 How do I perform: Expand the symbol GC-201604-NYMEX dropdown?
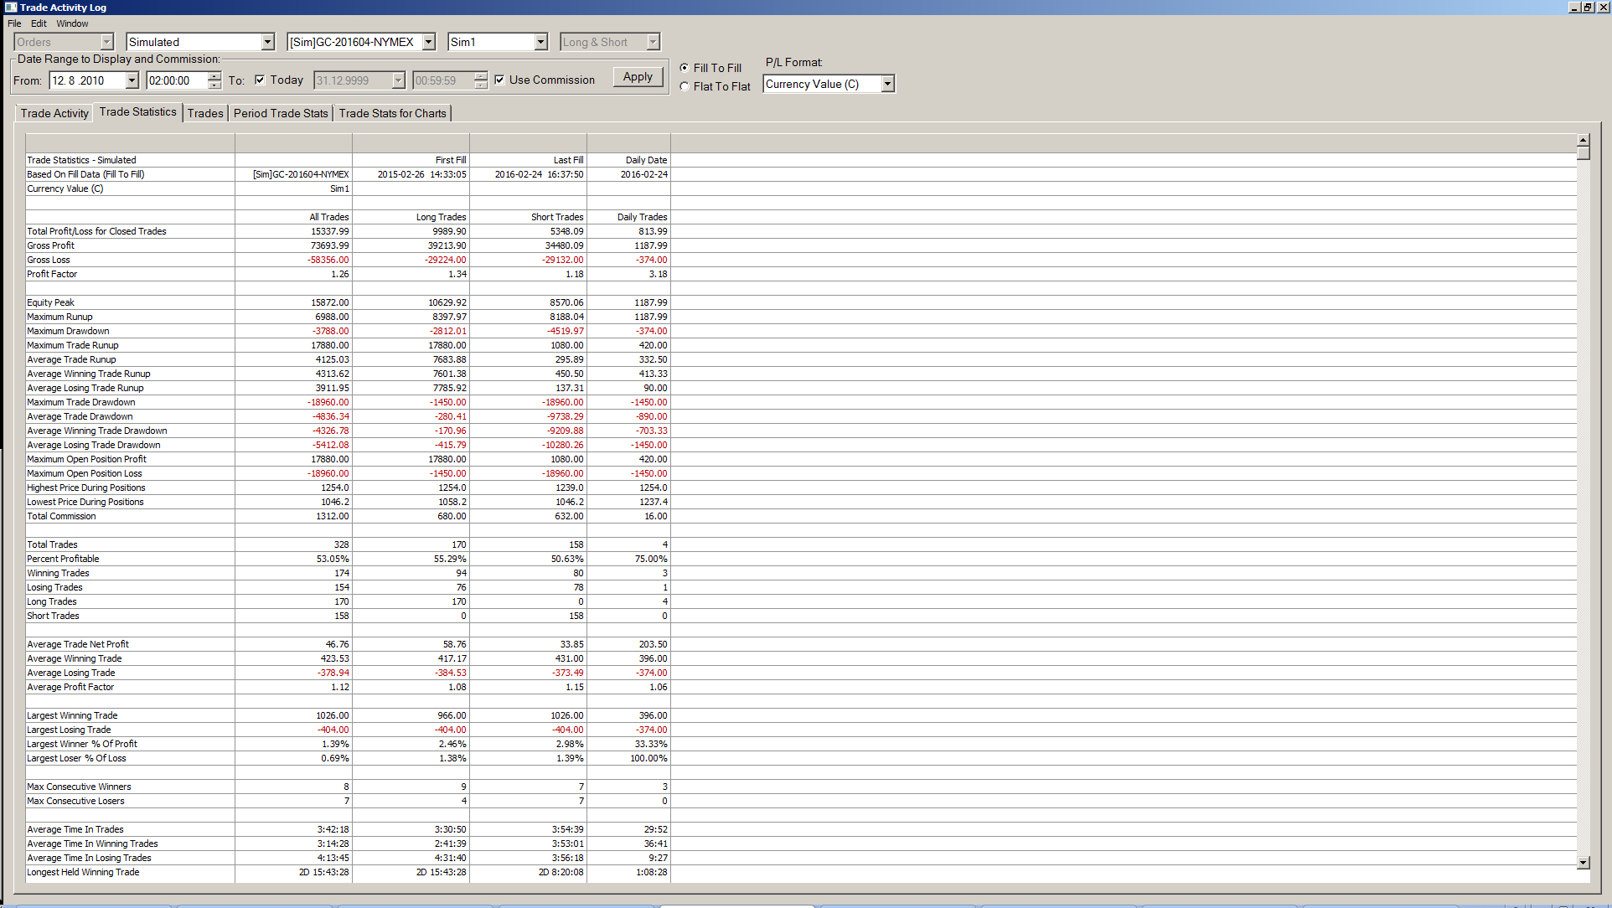click(x=428, y=42)
